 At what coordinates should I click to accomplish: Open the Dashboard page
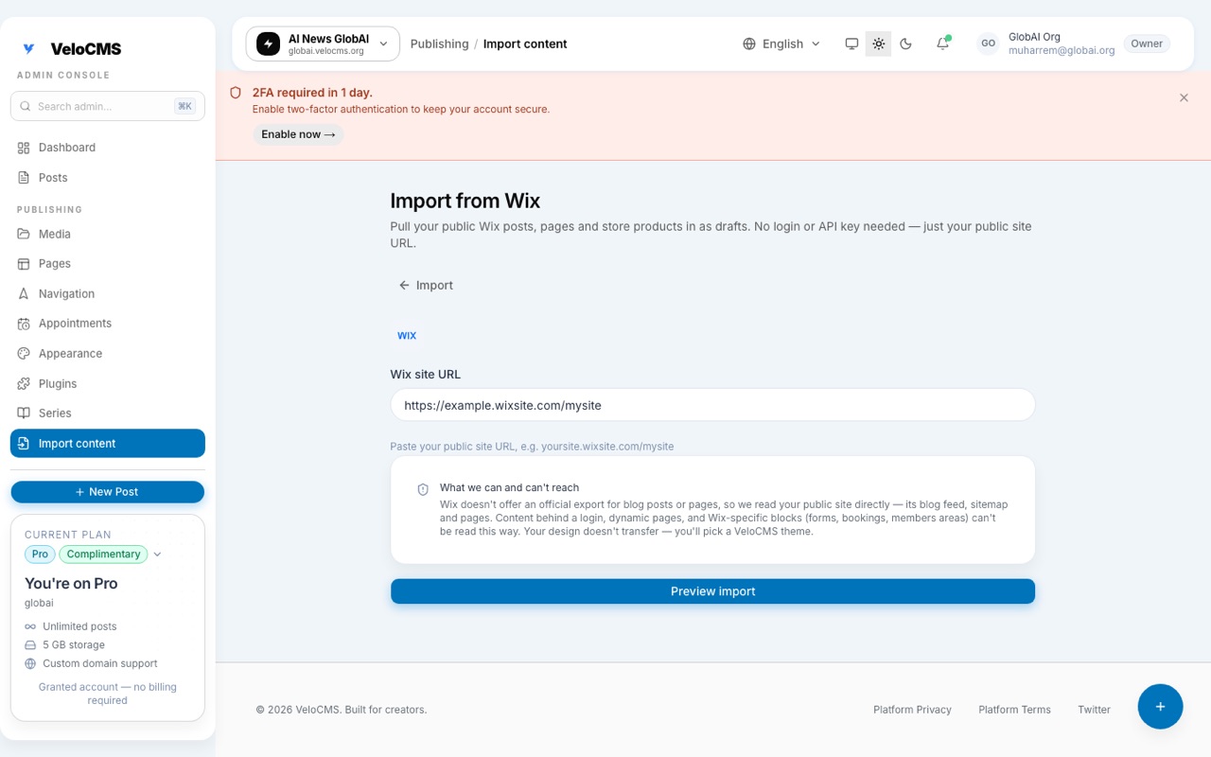point(108,148)
